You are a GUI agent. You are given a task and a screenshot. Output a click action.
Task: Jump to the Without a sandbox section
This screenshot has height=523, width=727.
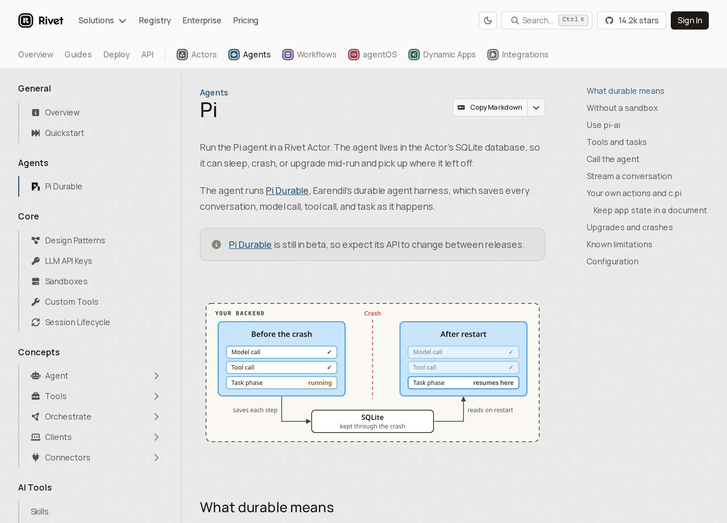(x=622, y=108)
